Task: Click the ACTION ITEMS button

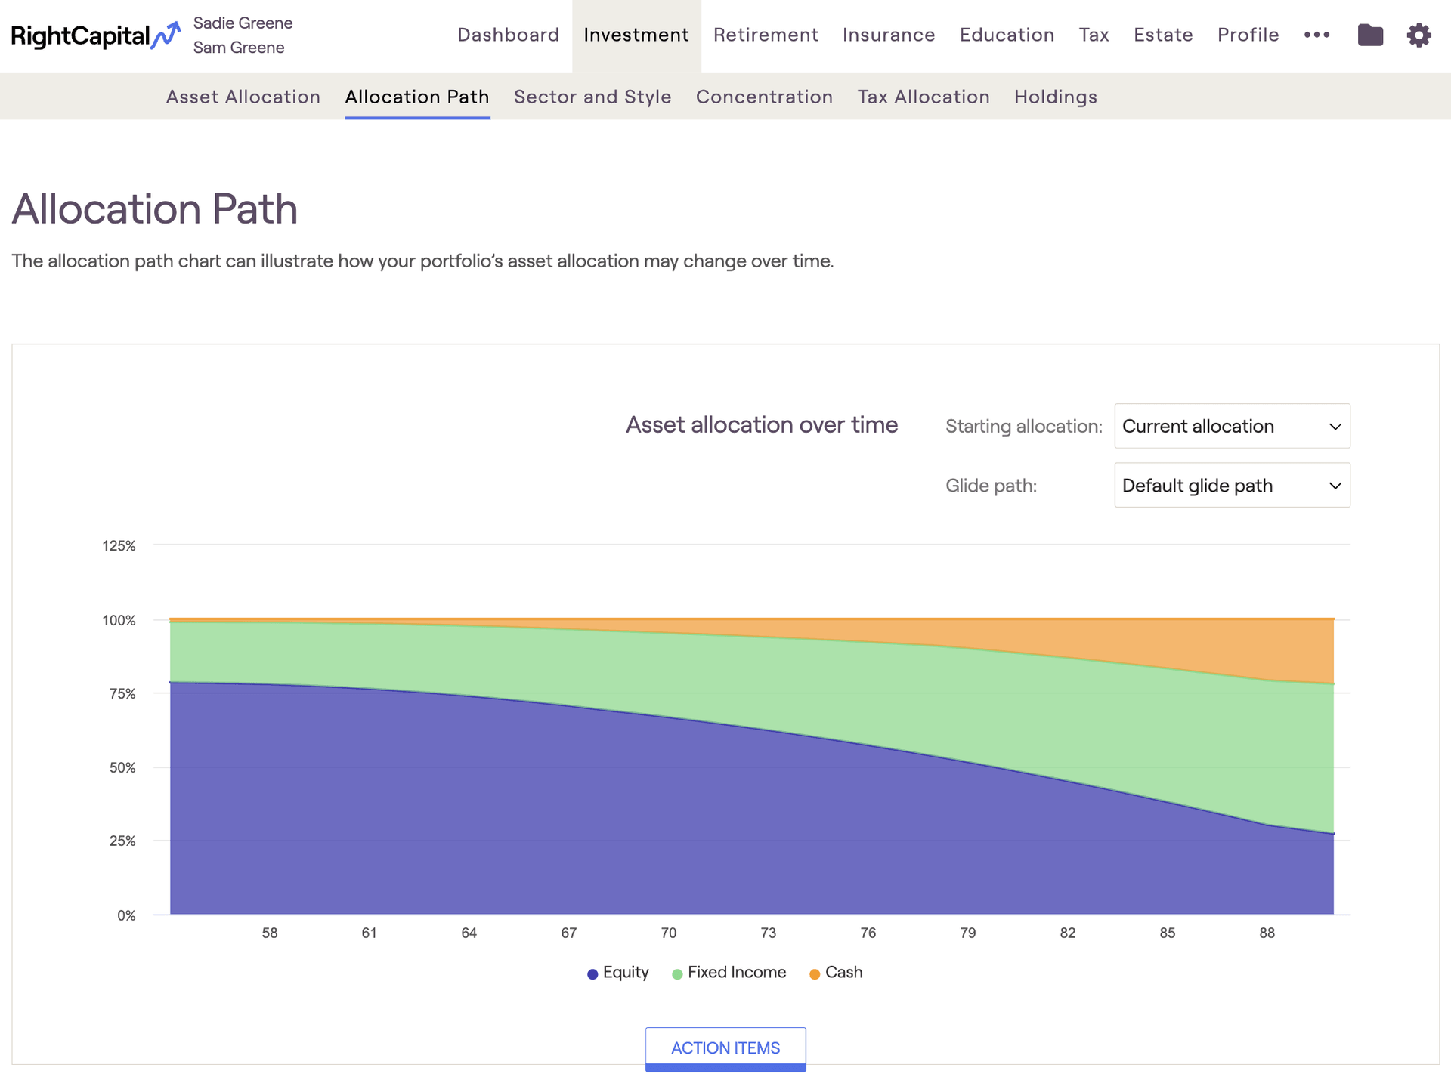Action: point(725,1048)
